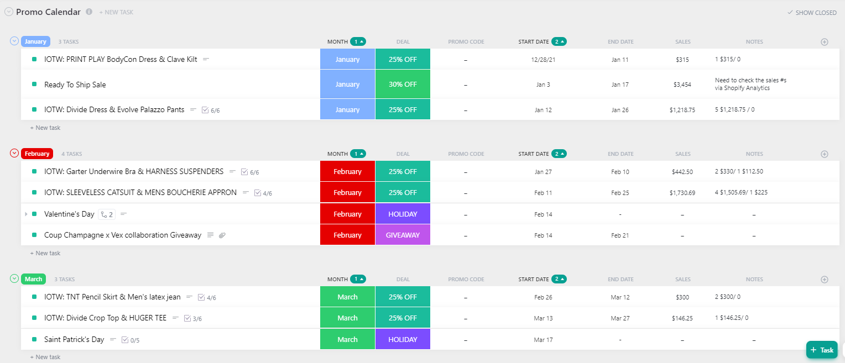845x363 pixels.
Task: Toggle SHOW CLOSED tasks
Action: 812,13
